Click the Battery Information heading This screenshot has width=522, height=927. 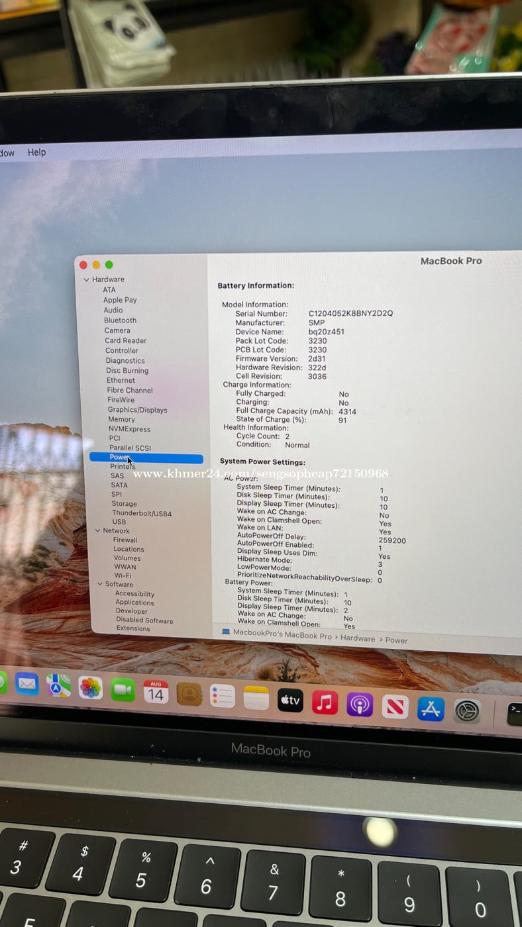coord(256,285)
